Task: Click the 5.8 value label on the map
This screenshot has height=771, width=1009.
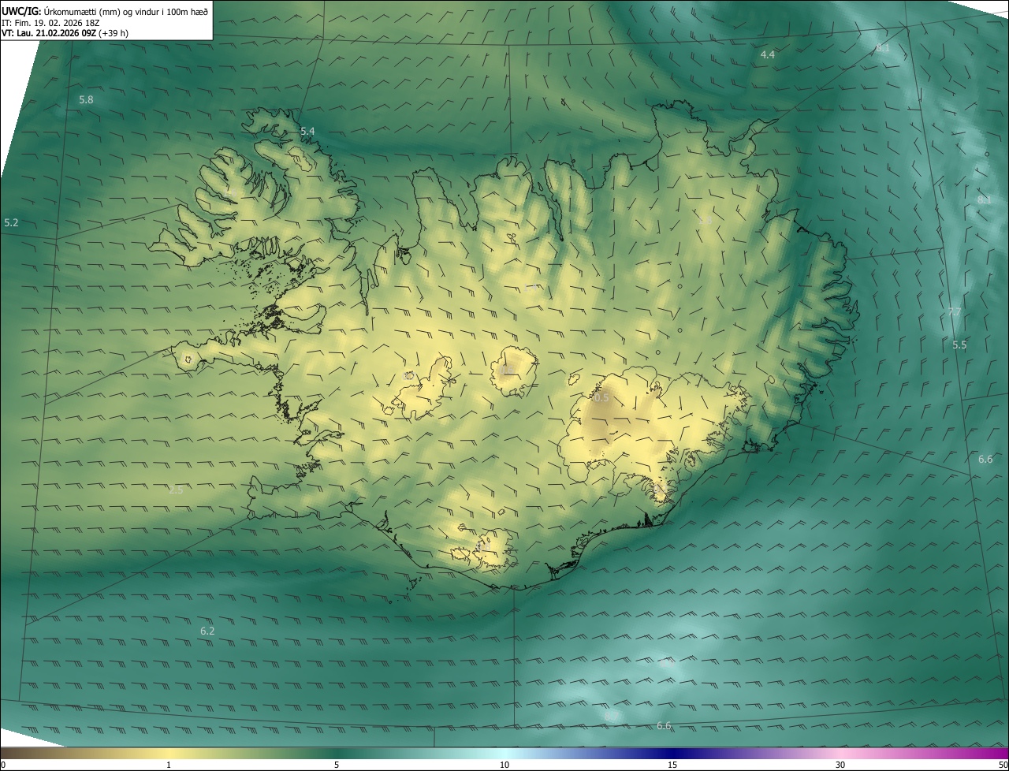Action: [x=87, y=100]
